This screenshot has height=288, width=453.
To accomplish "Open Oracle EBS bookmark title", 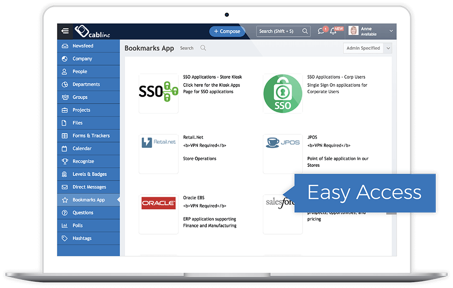I will click(x=193, y=198).
